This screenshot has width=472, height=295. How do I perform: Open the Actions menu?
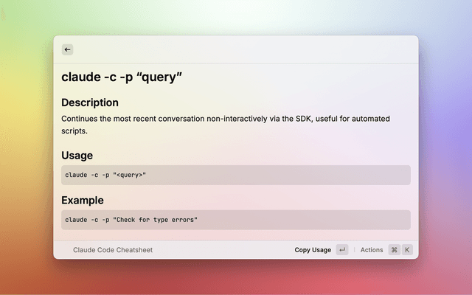click(372, 250)
